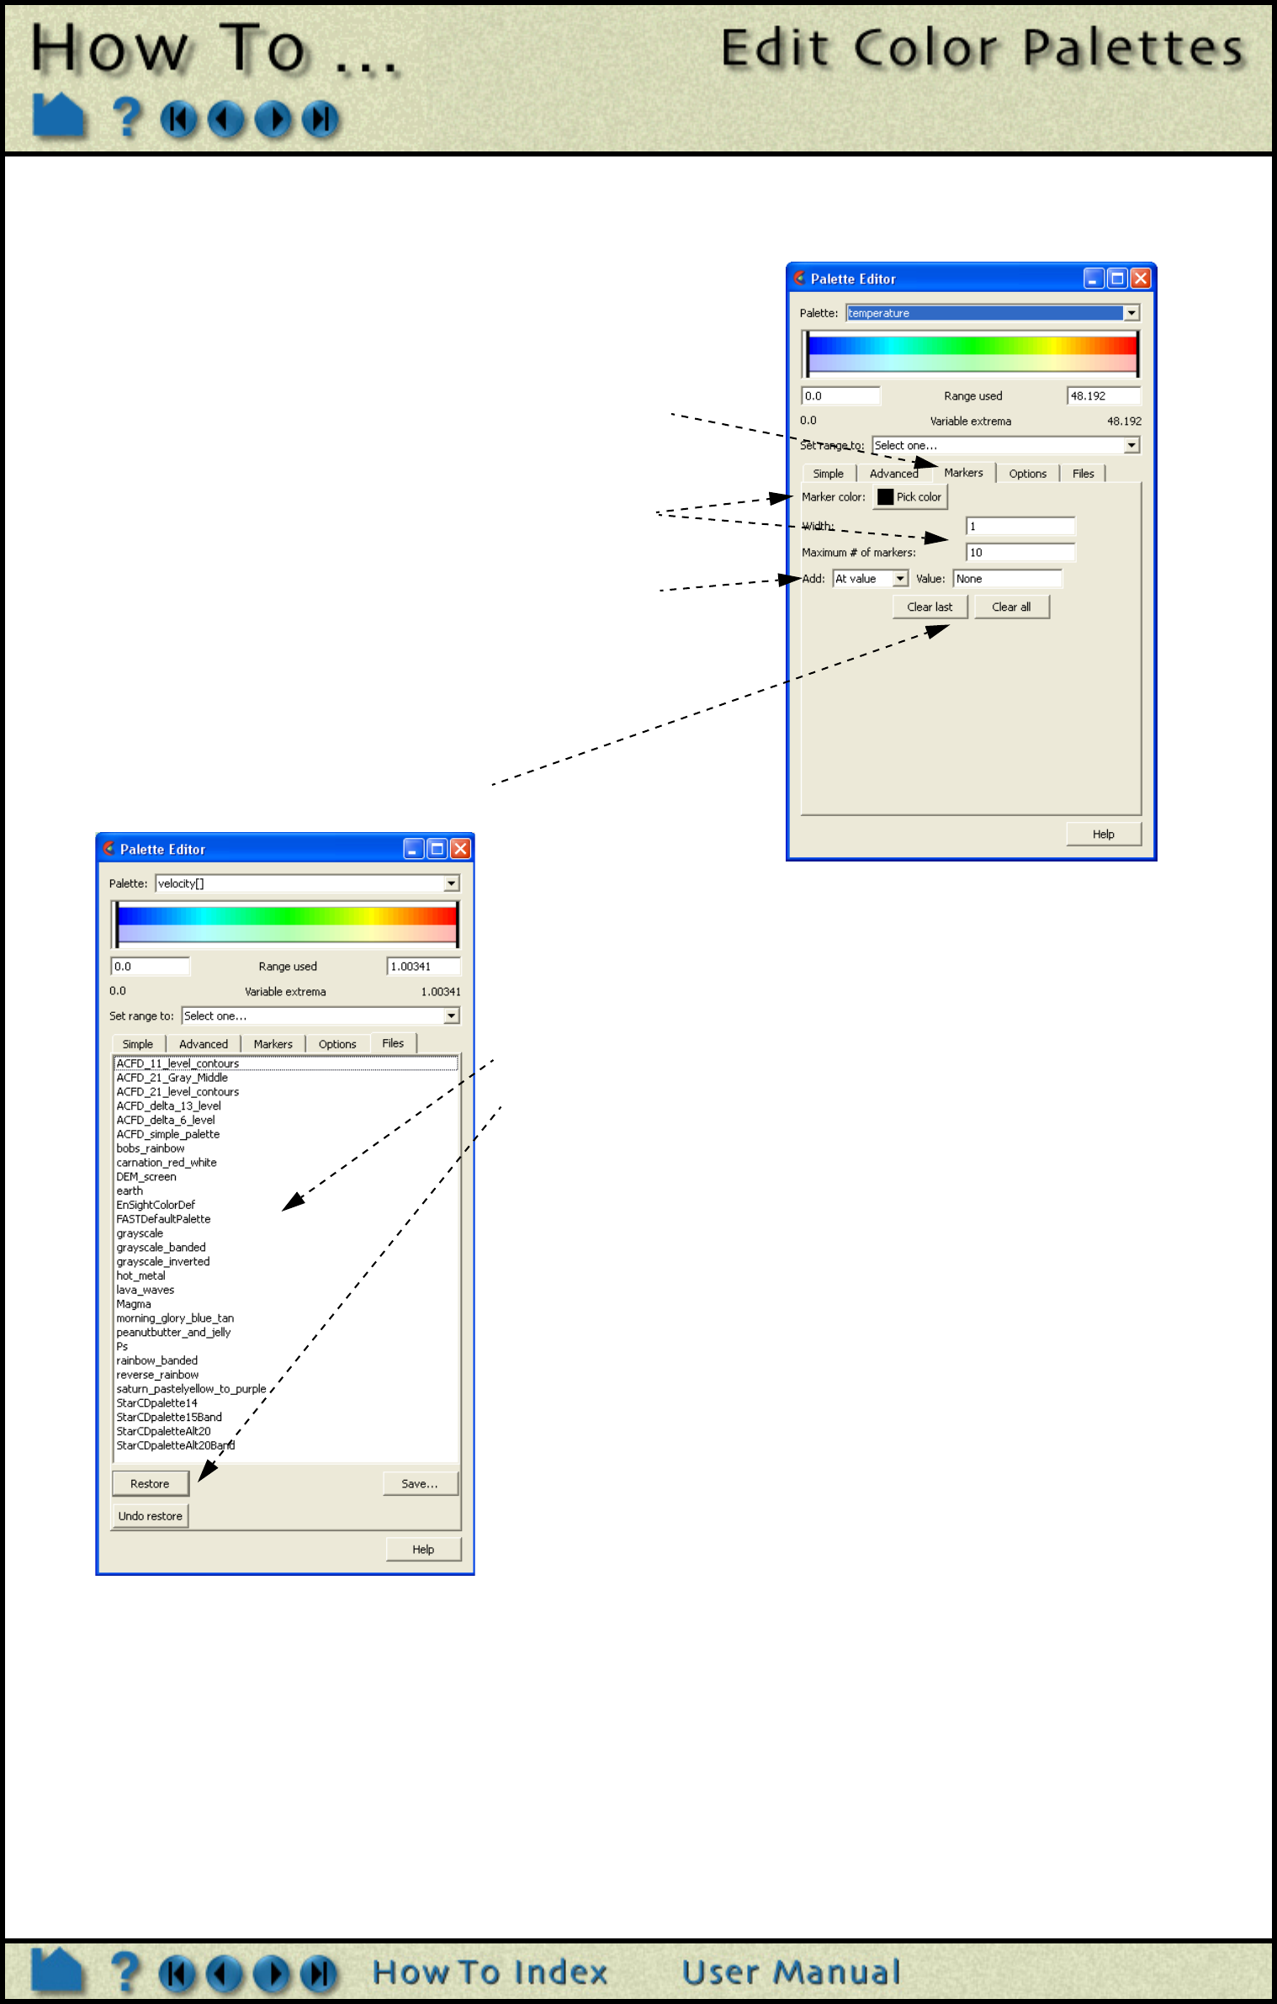Go to next page using bottom navigation
The width and height of the screenshot is (1277, 2004).
tap(271, 1974)
